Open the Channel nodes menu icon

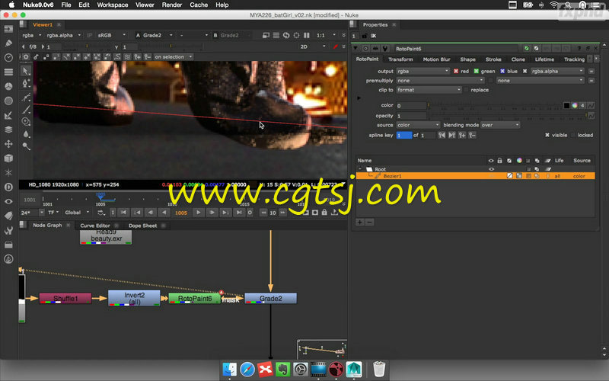[x=8, y=72]
